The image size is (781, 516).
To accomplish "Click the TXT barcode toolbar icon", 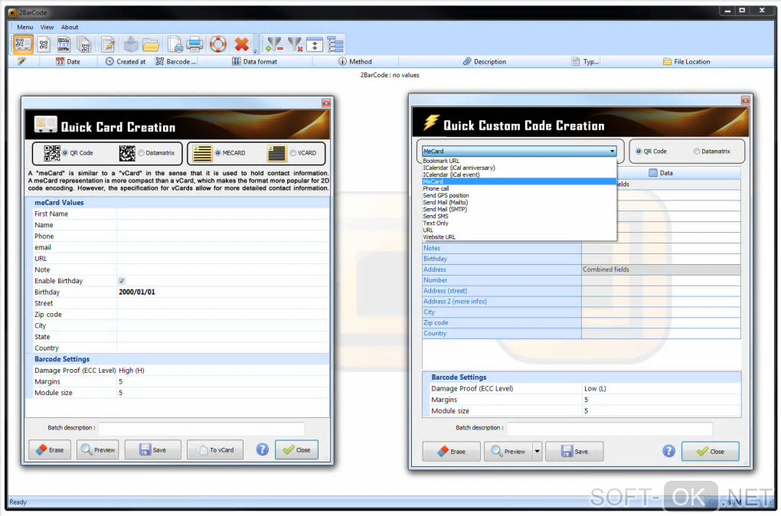I will [64, 45].
